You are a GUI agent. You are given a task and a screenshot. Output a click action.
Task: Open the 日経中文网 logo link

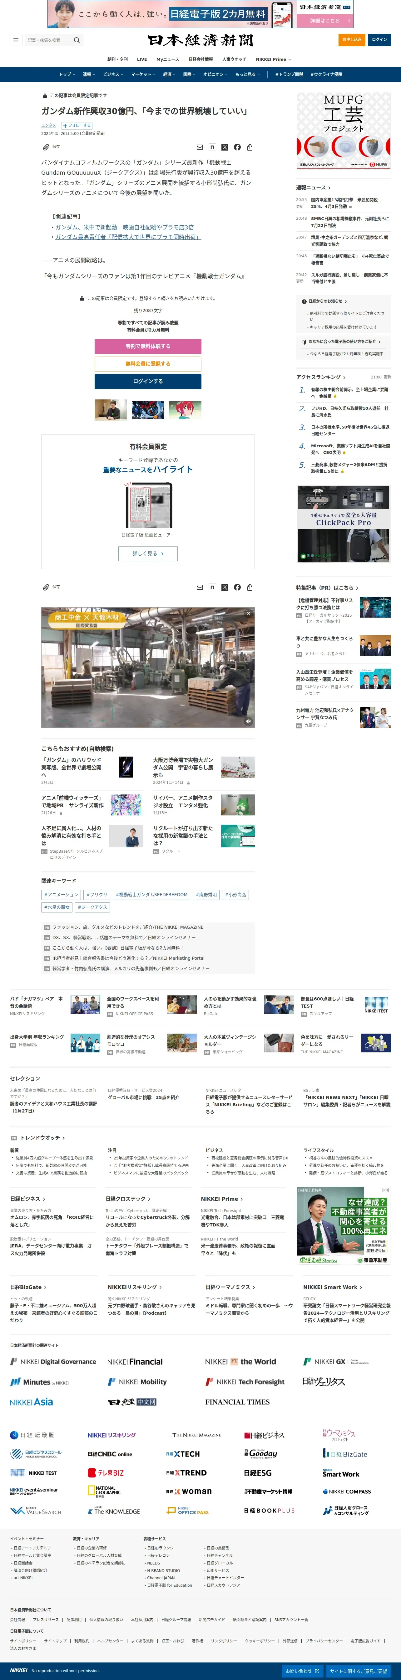132,1401
